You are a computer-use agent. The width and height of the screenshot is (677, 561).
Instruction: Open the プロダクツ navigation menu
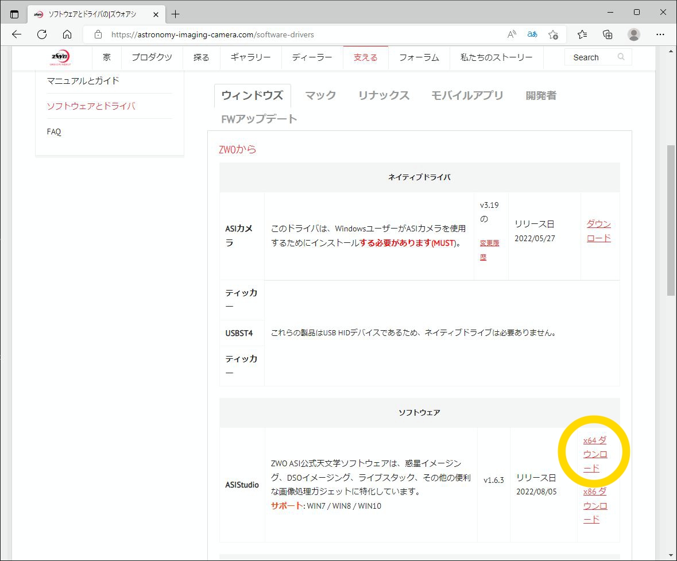point(152,57)
